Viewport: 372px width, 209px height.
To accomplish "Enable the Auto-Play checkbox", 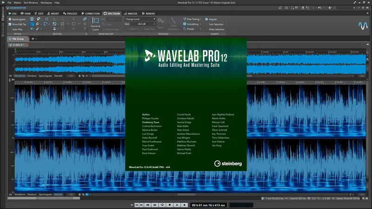I will (10, 29).
